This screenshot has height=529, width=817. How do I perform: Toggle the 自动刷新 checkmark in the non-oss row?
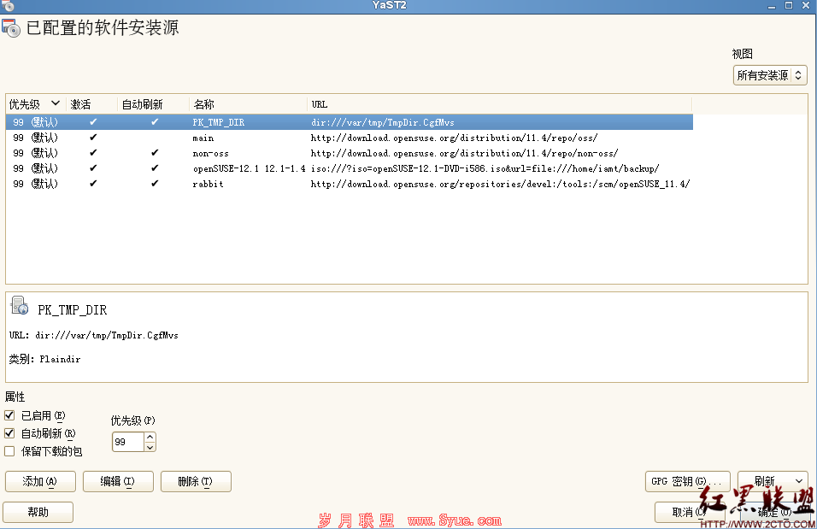coord(155,153)
